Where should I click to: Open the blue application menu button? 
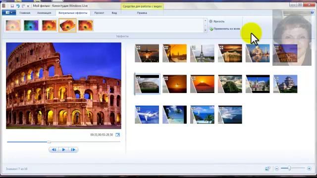coord(9,13)
